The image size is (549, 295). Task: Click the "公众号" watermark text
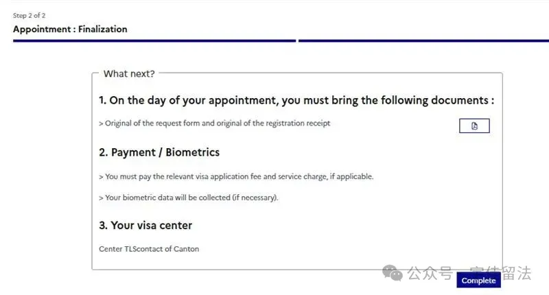(x=429, y=274)
